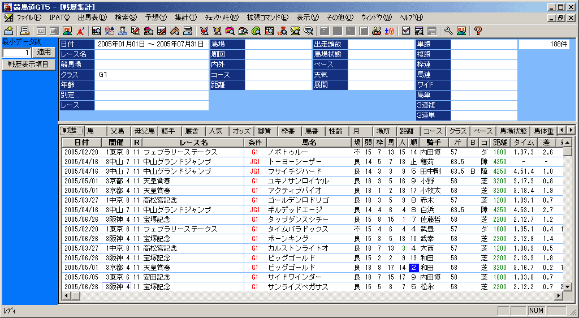Screen dimensions: 579x318
Task: Click the jockey person search icon
Action: pyautogui.click(x=122, y=31)
